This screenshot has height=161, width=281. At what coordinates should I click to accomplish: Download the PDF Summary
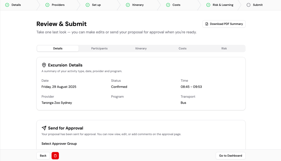pyautogui.click(x=224, y=24)
